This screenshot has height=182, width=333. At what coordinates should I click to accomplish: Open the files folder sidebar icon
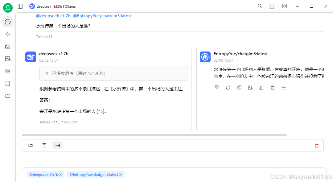(8, 96)
